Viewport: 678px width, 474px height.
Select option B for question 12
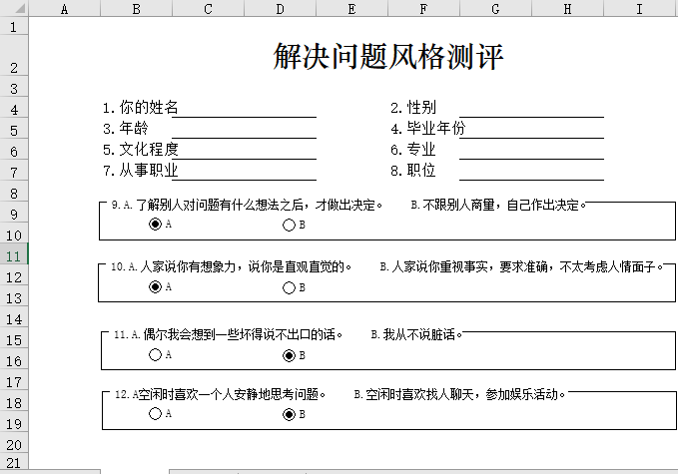click(290, 414)
